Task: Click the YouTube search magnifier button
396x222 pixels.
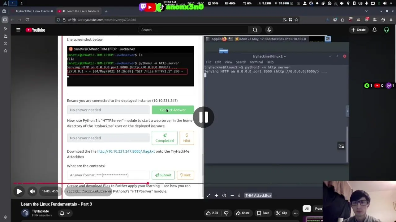Action: pyautogui.click(x=255, y=30)
